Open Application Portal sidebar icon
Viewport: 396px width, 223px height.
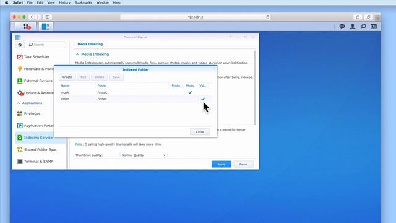(x=20, y=125)
